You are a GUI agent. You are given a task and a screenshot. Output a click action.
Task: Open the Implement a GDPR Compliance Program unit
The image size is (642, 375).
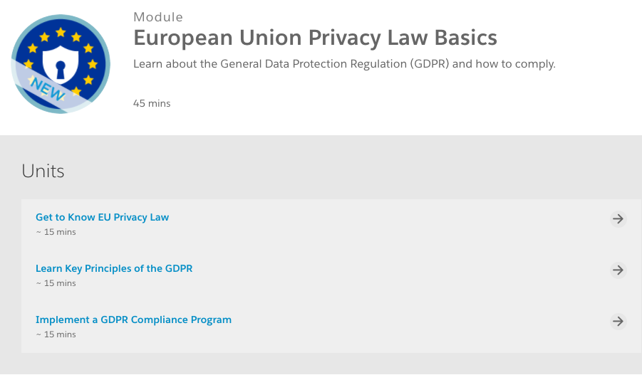point(133,319)
